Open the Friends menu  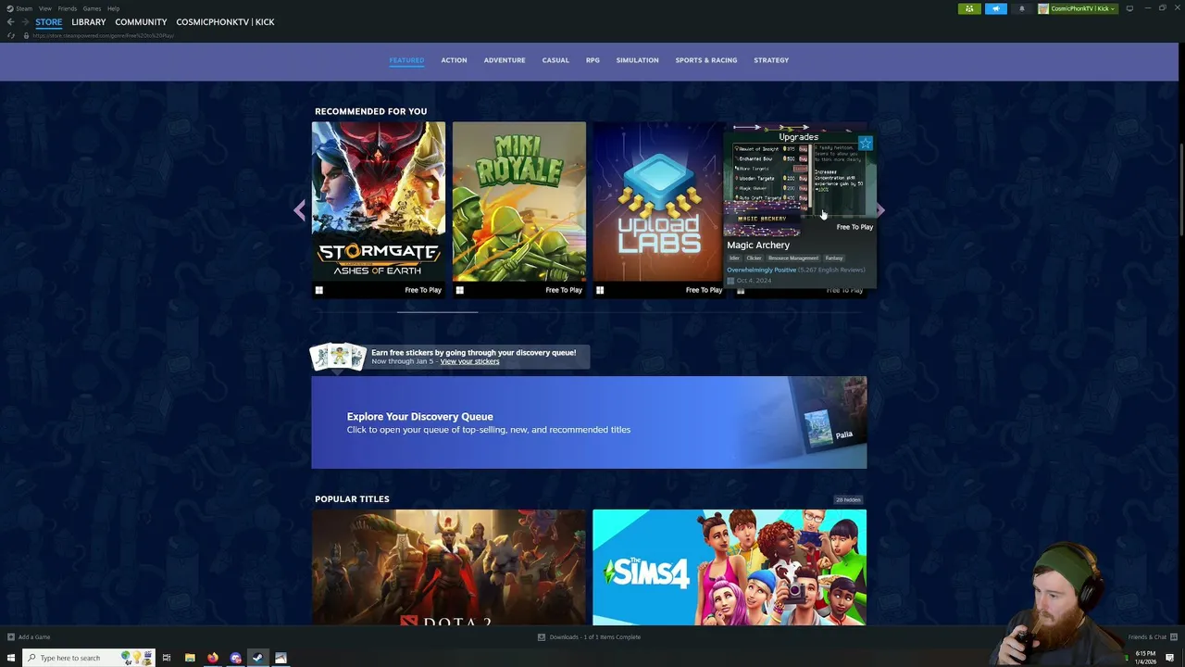pyautogui.click(x=68, y=8)
